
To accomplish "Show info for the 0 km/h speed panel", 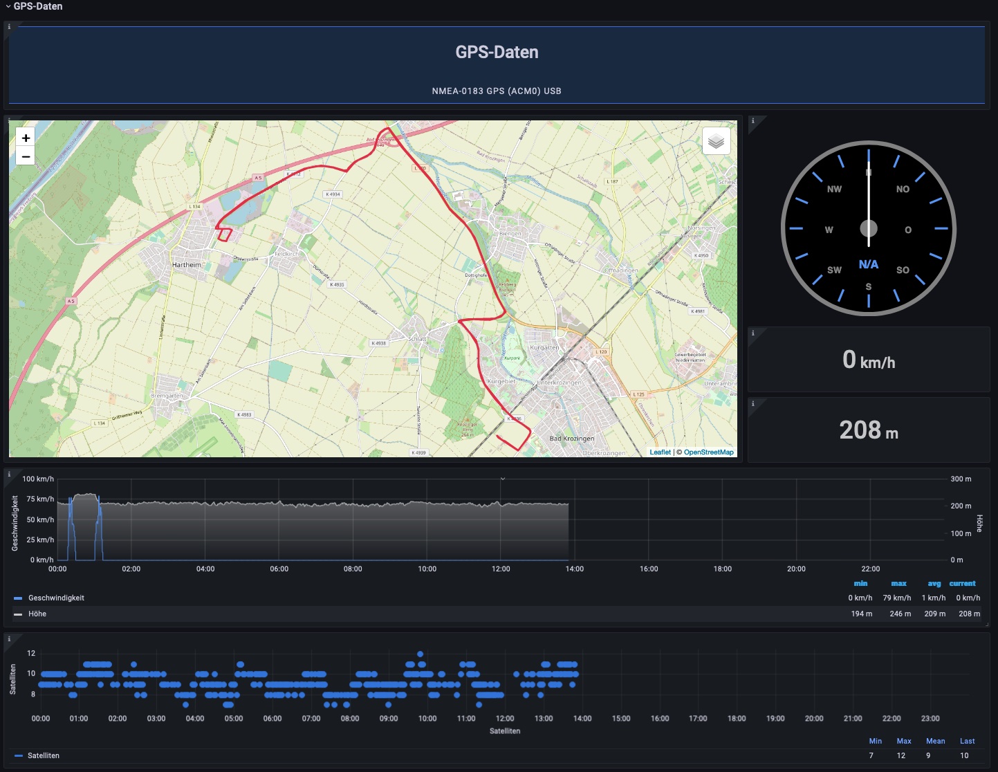I will [753, 333].
